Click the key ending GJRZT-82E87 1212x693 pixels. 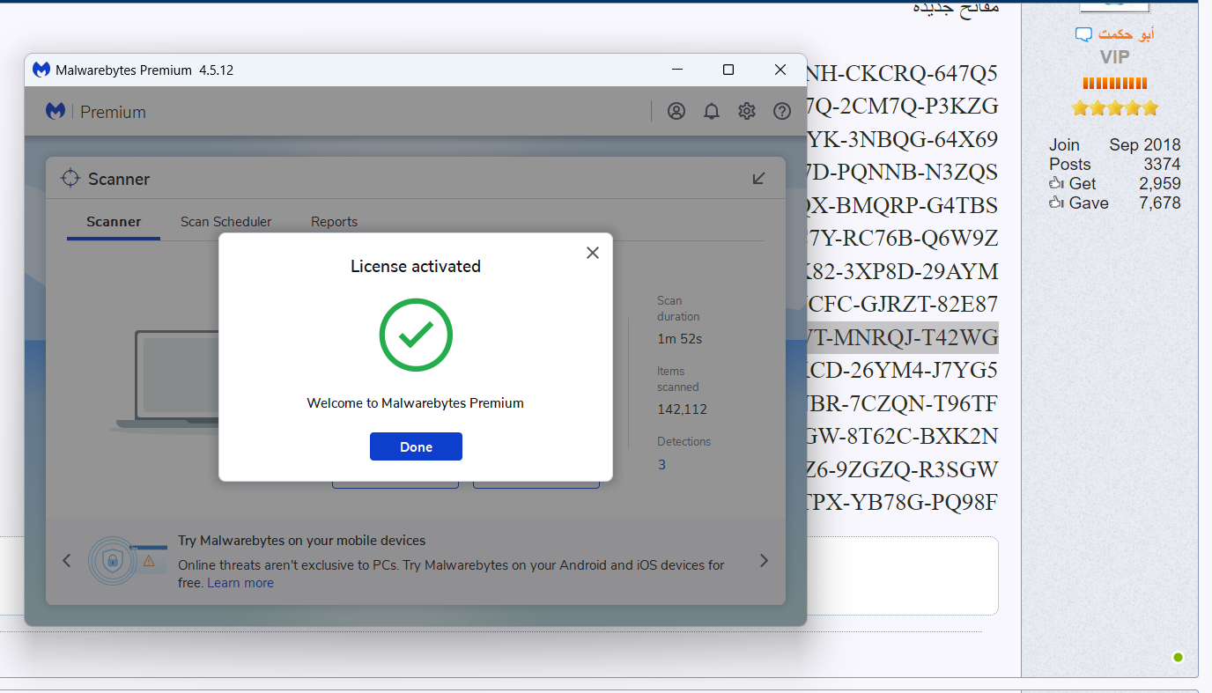[x=903, y=305]
